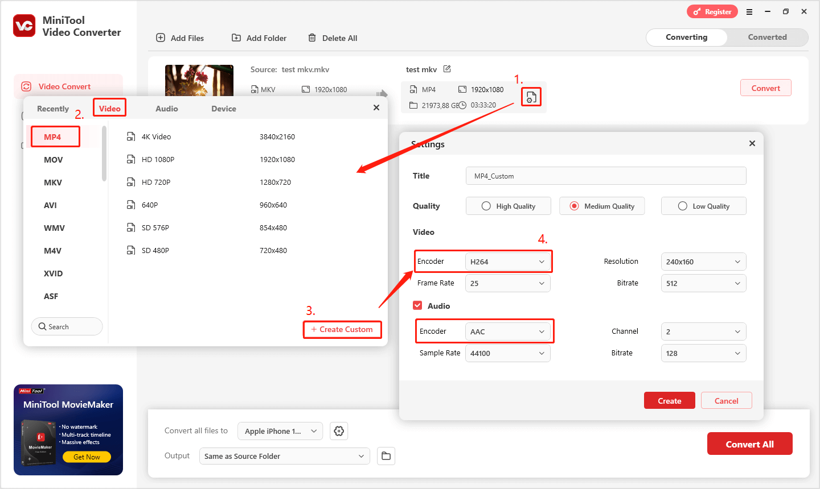
Task: Open the audio Bitrate 128 dropdown
Action: tap(703, 353)
